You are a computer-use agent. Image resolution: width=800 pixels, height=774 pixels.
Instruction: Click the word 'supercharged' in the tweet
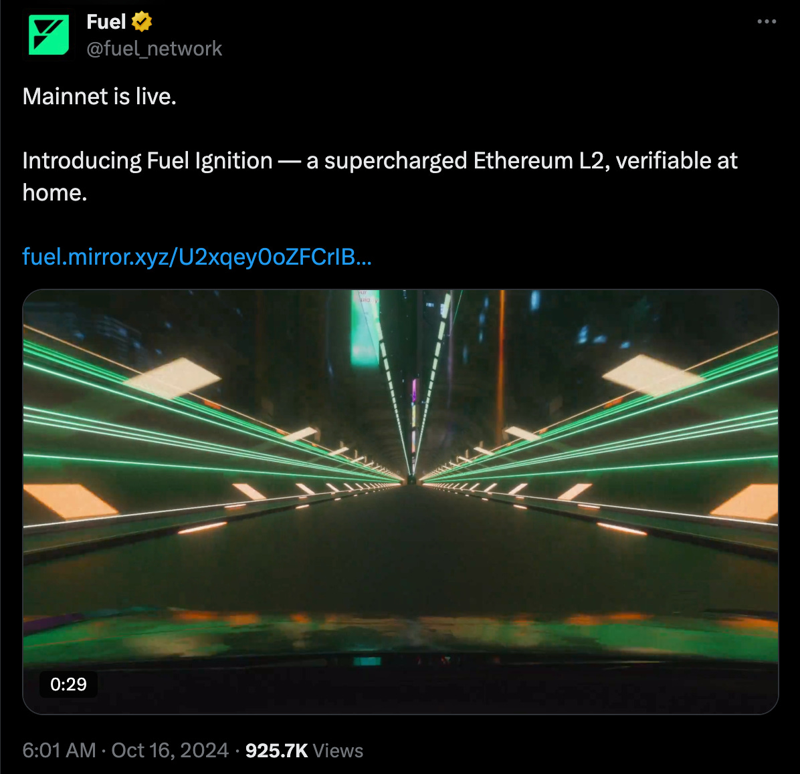[x=396, y=160]
